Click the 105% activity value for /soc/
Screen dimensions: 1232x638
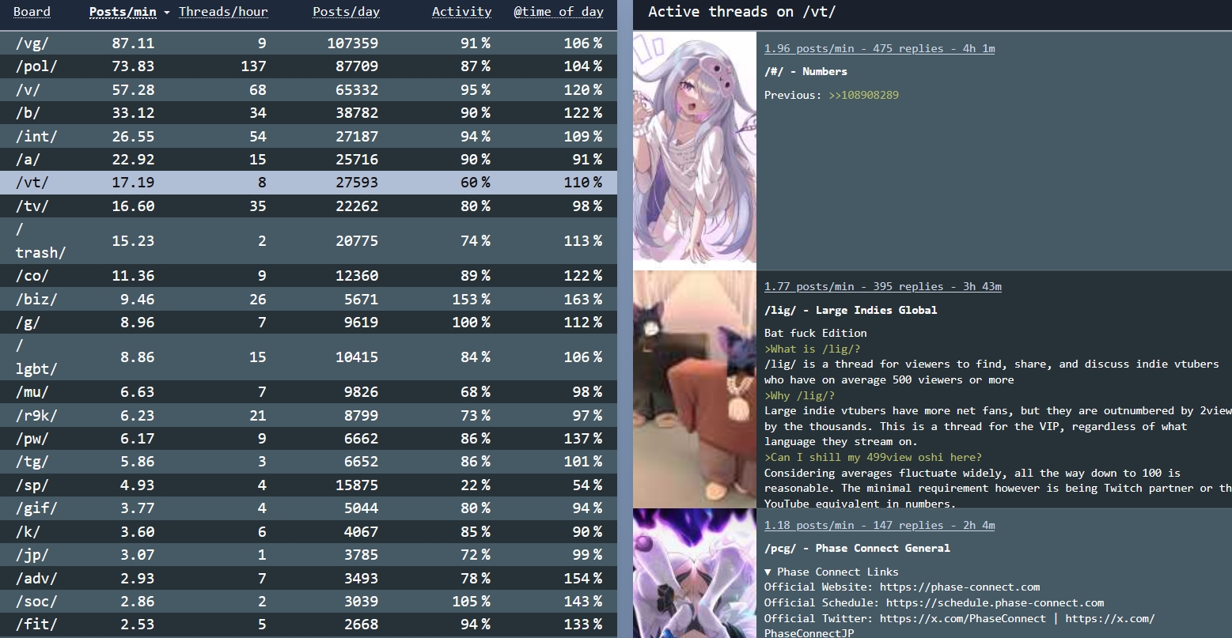click(471, 602)
